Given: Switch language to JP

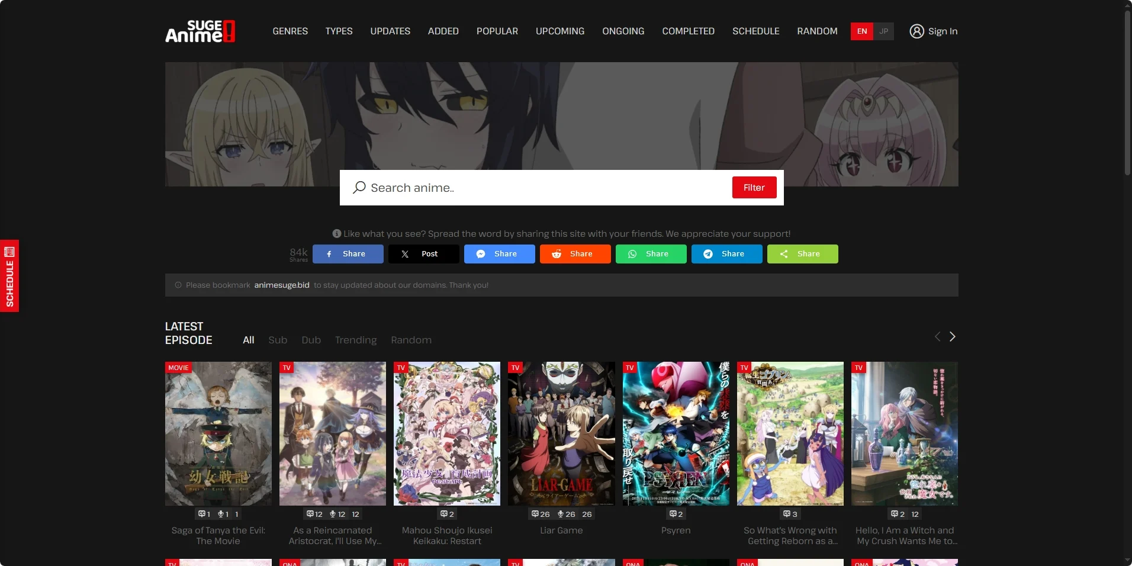Looking at the screenshot, I should click(x=883, y=31).
